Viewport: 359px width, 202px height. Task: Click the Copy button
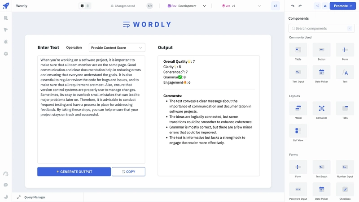coord(128,172)
